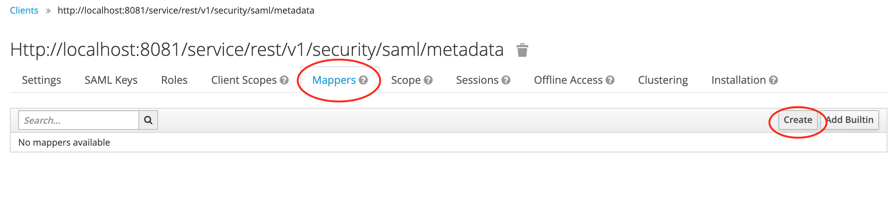
Task: Open the Settings tab
Action: click(42, 80)
